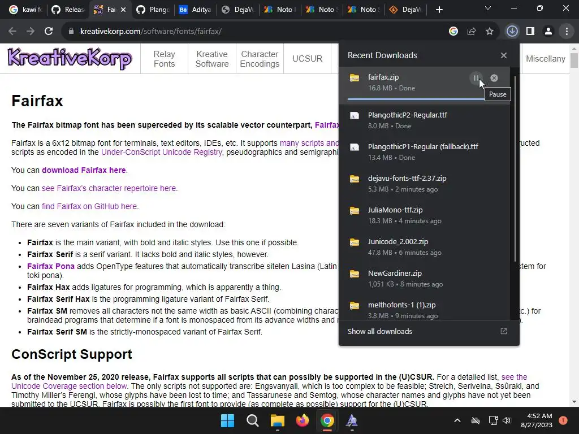Close the Recent Downloads panel
579x434 pixels.
(x=504, y=55)
